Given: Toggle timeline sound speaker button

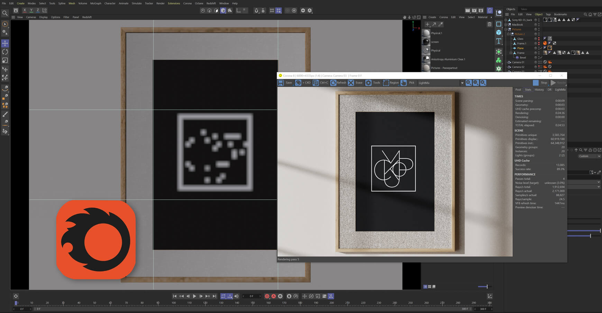Looking at the screenshot, I should click(x=236, y=296).
